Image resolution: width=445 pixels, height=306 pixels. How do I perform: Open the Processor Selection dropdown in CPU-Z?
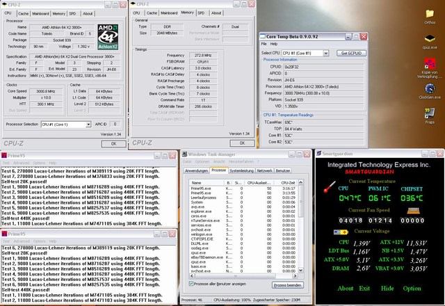tap(88, 124)
